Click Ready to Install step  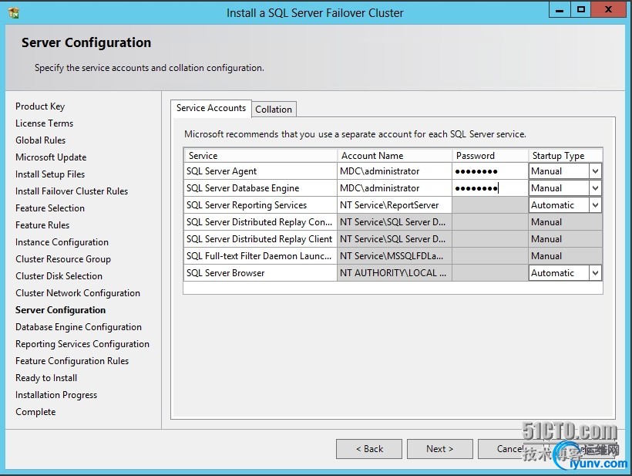[x=46, y=378]
